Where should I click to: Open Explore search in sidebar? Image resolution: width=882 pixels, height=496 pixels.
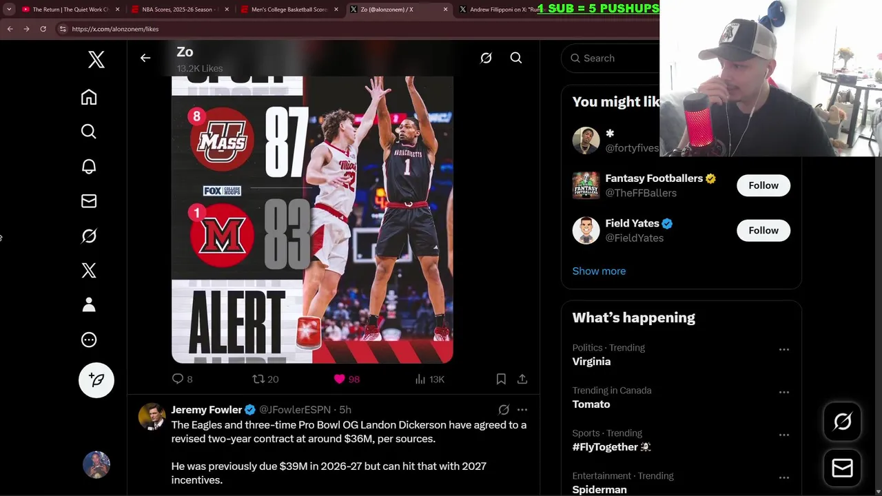[89, 132]
